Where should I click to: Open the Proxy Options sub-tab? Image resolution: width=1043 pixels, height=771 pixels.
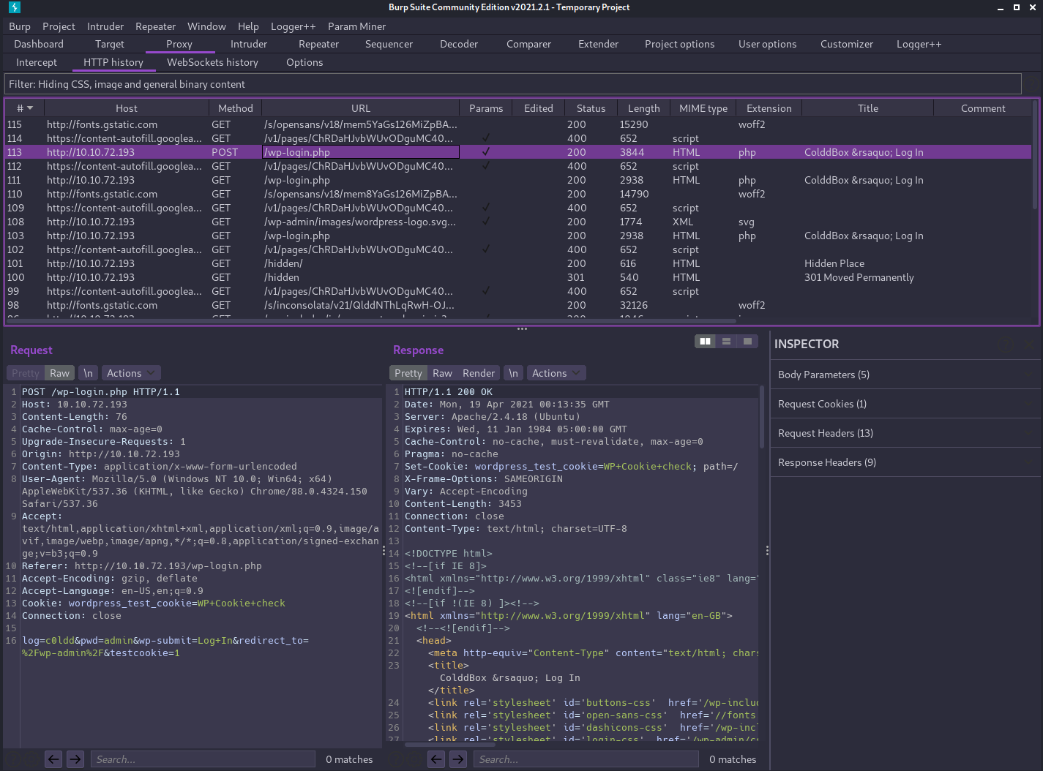coord(304,62)
